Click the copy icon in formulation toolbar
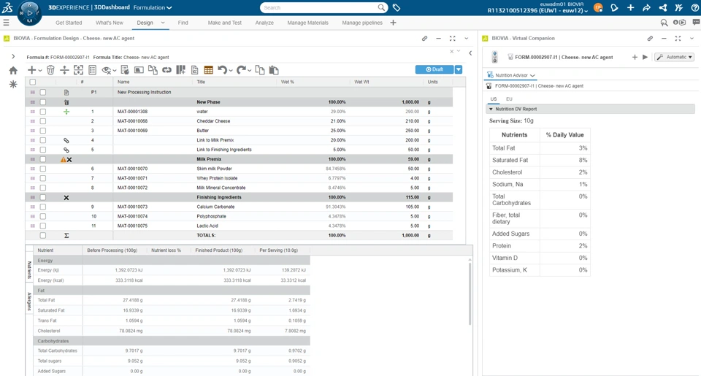The width and height of the screenshot is (701, 376). (x=260, y=70)
